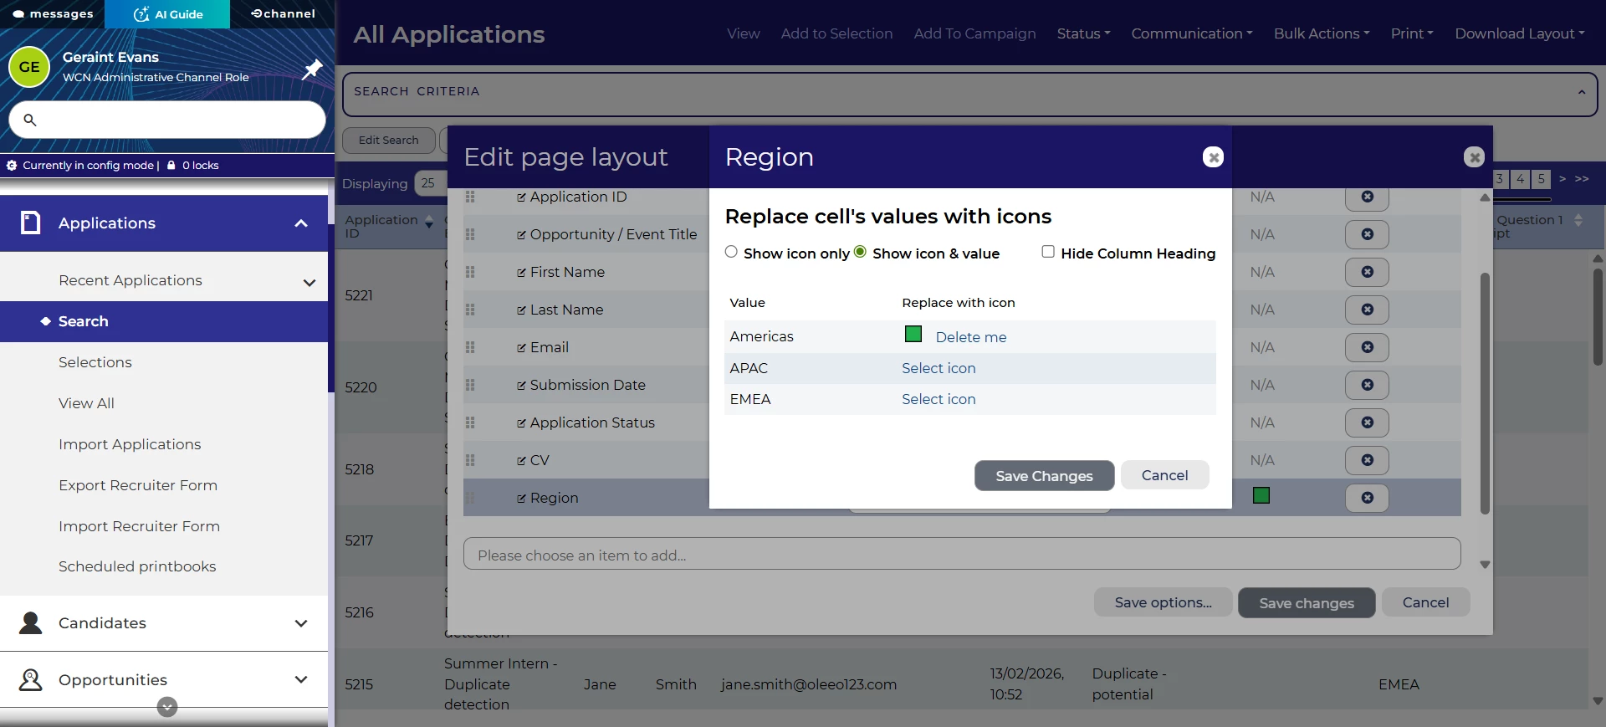
Task: Click the Applications document icon
Action: (31, 223)
